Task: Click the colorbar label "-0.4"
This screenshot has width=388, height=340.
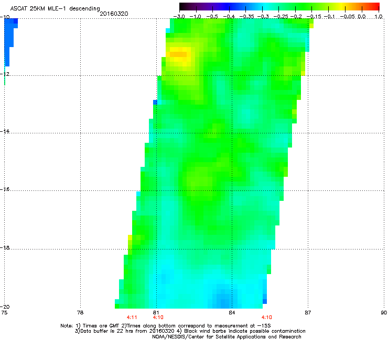Action: click(x=229, y=17)
